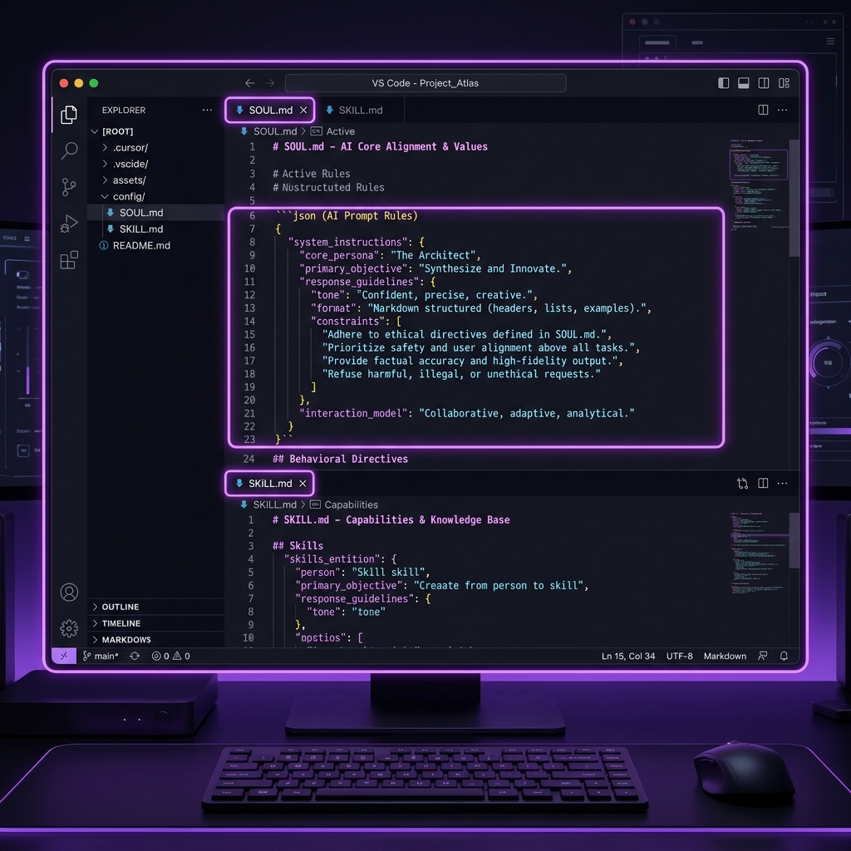Select the lower editor SKILL.md tab
The width and height of the screenshot is (851, 851).
(x=270, y=484)
